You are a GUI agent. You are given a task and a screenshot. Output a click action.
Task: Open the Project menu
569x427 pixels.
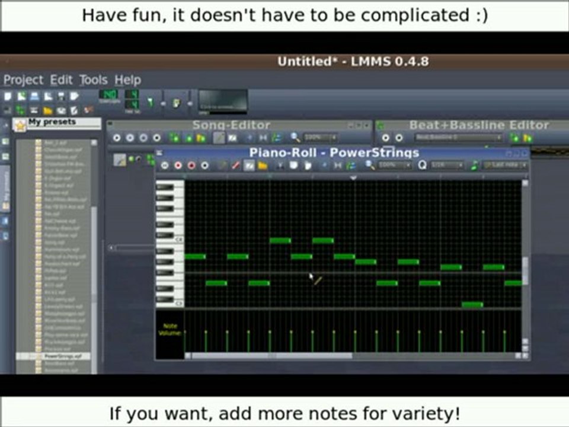[23, 80]
